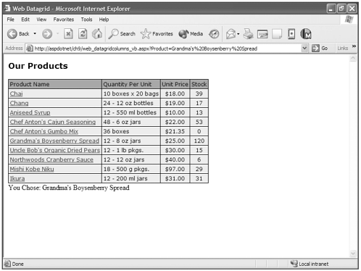Click the Done status page icon
Viewport: 361px width, 271px height.
click(7, 264)
